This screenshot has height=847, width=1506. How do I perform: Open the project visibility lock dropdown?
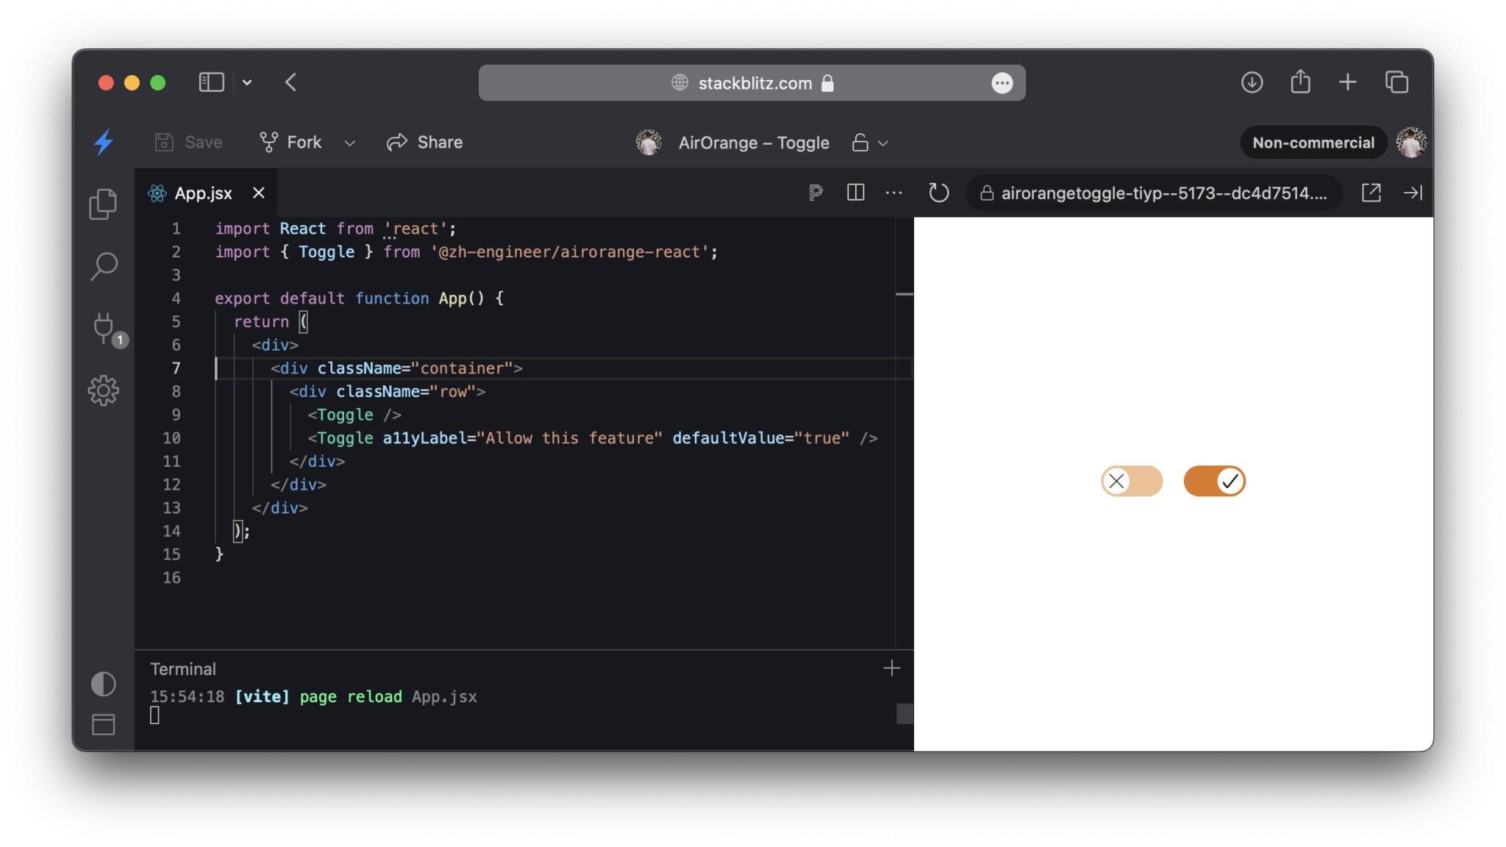click(x=870, y=143)
